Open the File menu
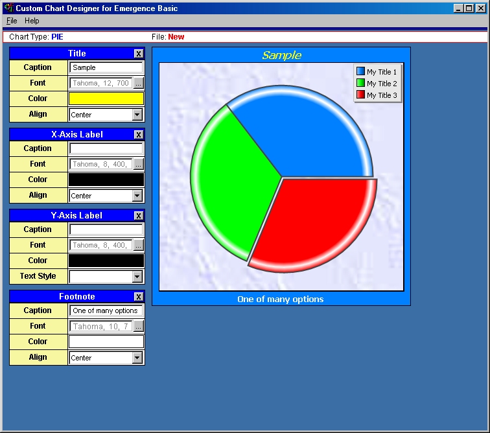The width and height of the screenshot is (490, 433). click(12, 21)
